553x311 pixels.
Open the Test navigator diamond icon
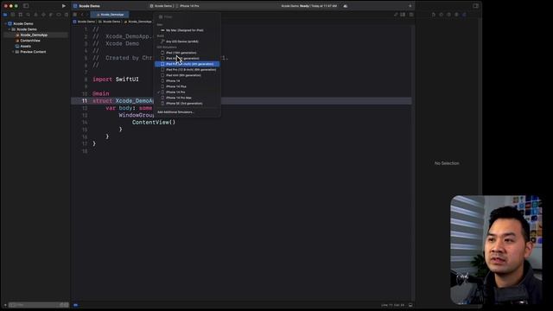tap(43, 15)
